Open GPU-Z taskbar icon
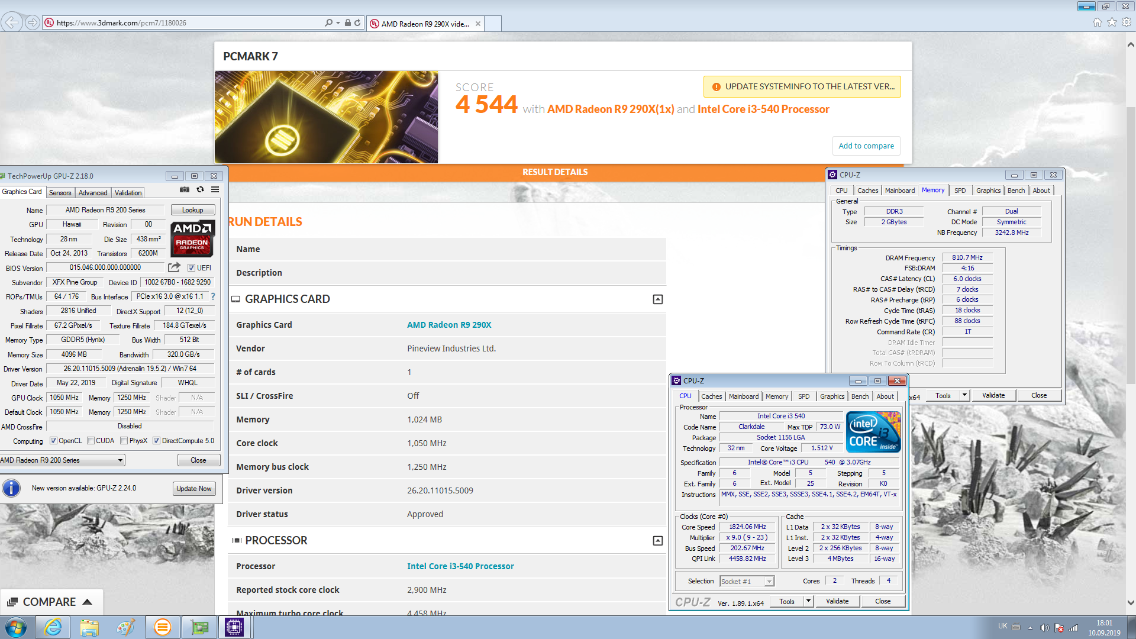This screenshot has width=1136, height=639. [199, 627]
